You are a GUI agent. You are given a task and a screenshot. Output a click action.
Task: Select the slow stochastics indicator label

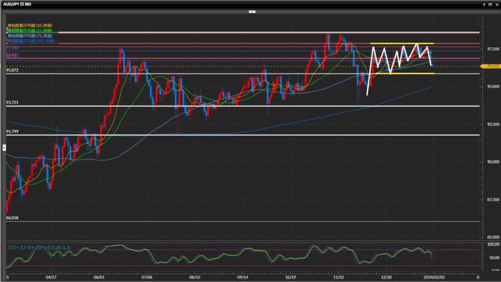[x=39, y=248]
